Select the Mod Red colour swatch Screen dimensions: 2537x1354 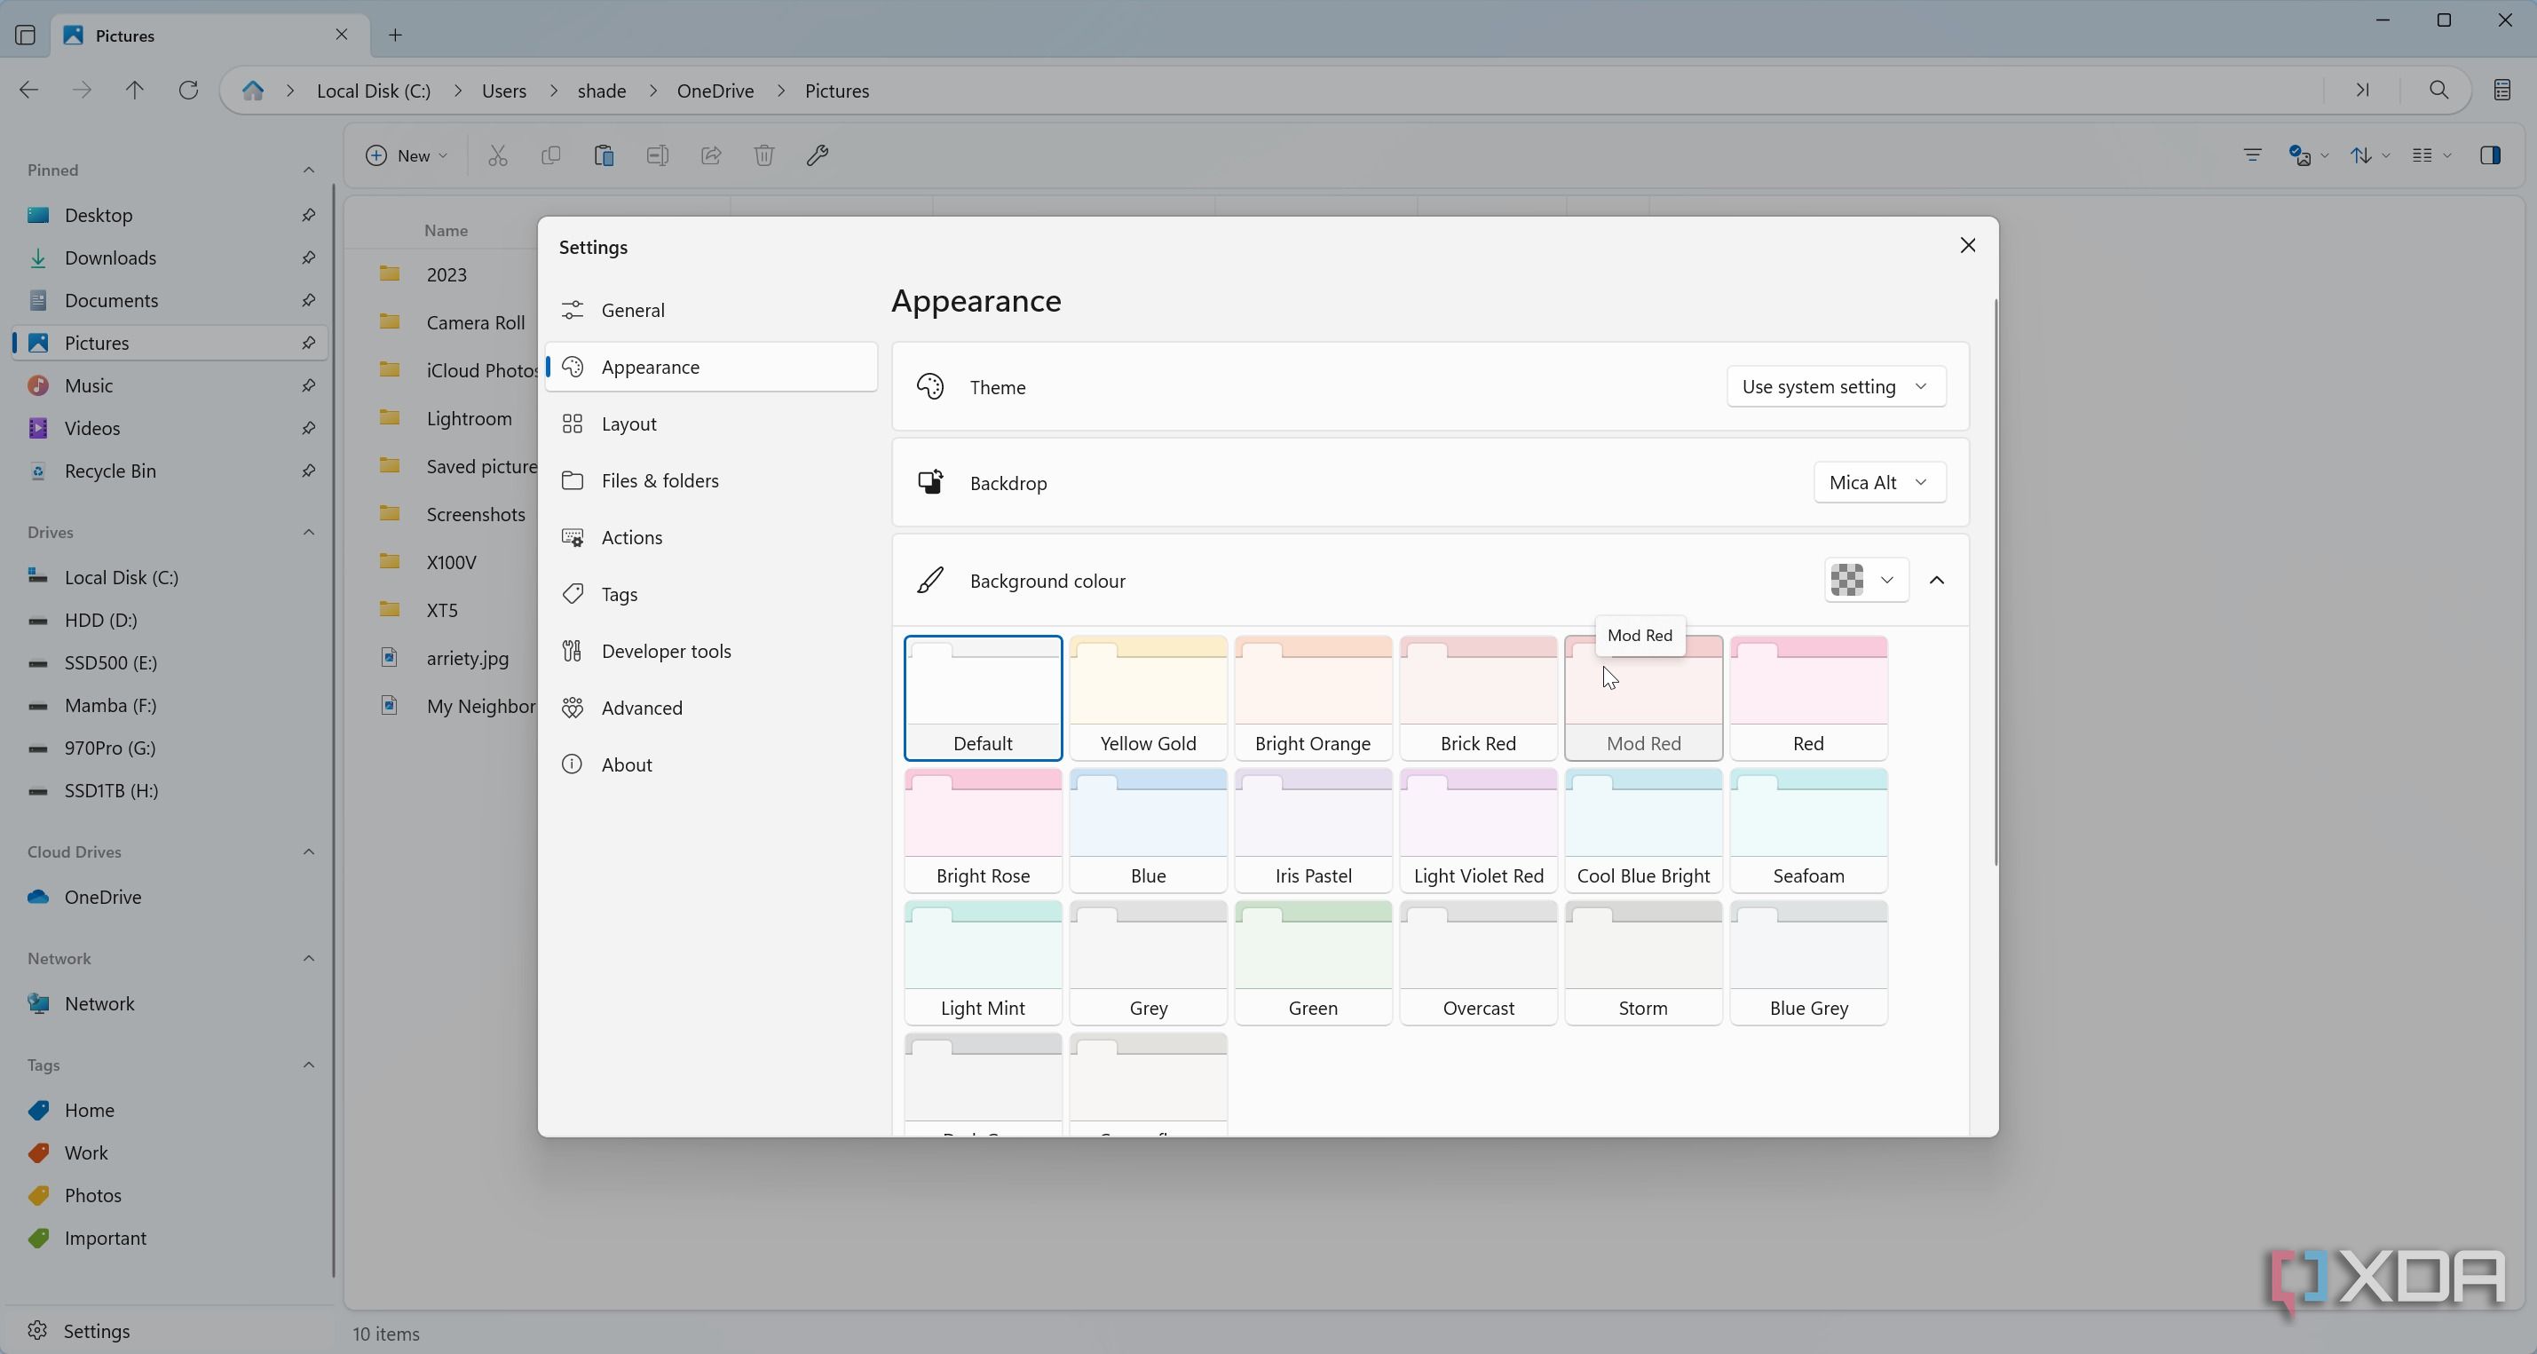click(x=1643, y=698)
